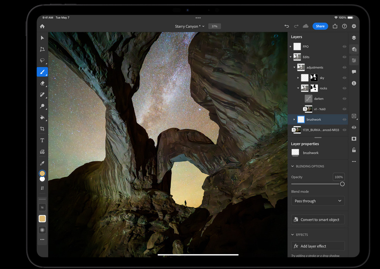Viewport: 380px width, 269px height.
Task: Click Convert to smart object
Action: (x=318, y=220)
